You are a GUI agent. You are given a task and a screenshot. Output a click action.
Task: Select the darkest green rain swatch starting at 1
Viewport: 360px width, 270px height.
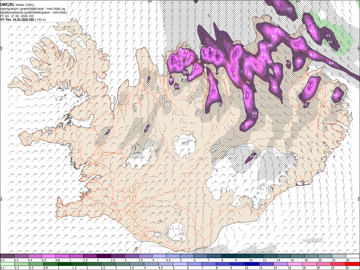pos(65,264)
